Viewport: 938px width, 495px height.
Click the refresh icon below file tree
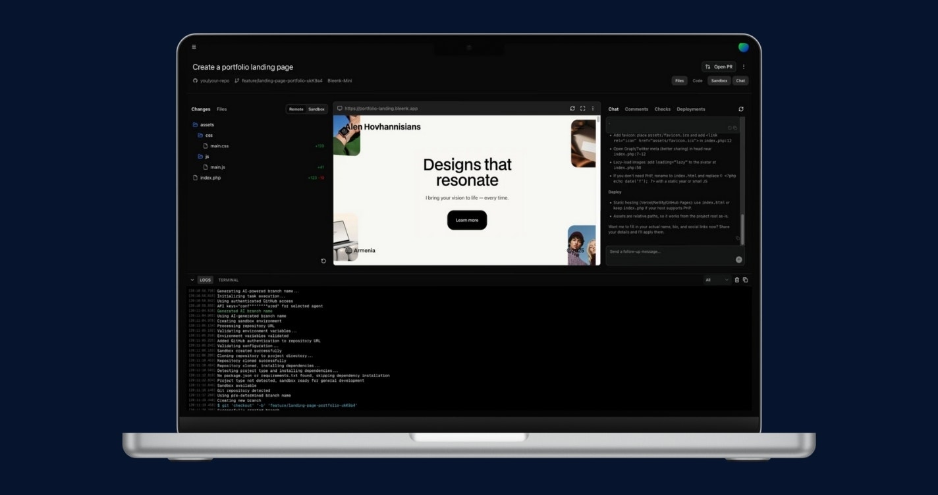323,261
